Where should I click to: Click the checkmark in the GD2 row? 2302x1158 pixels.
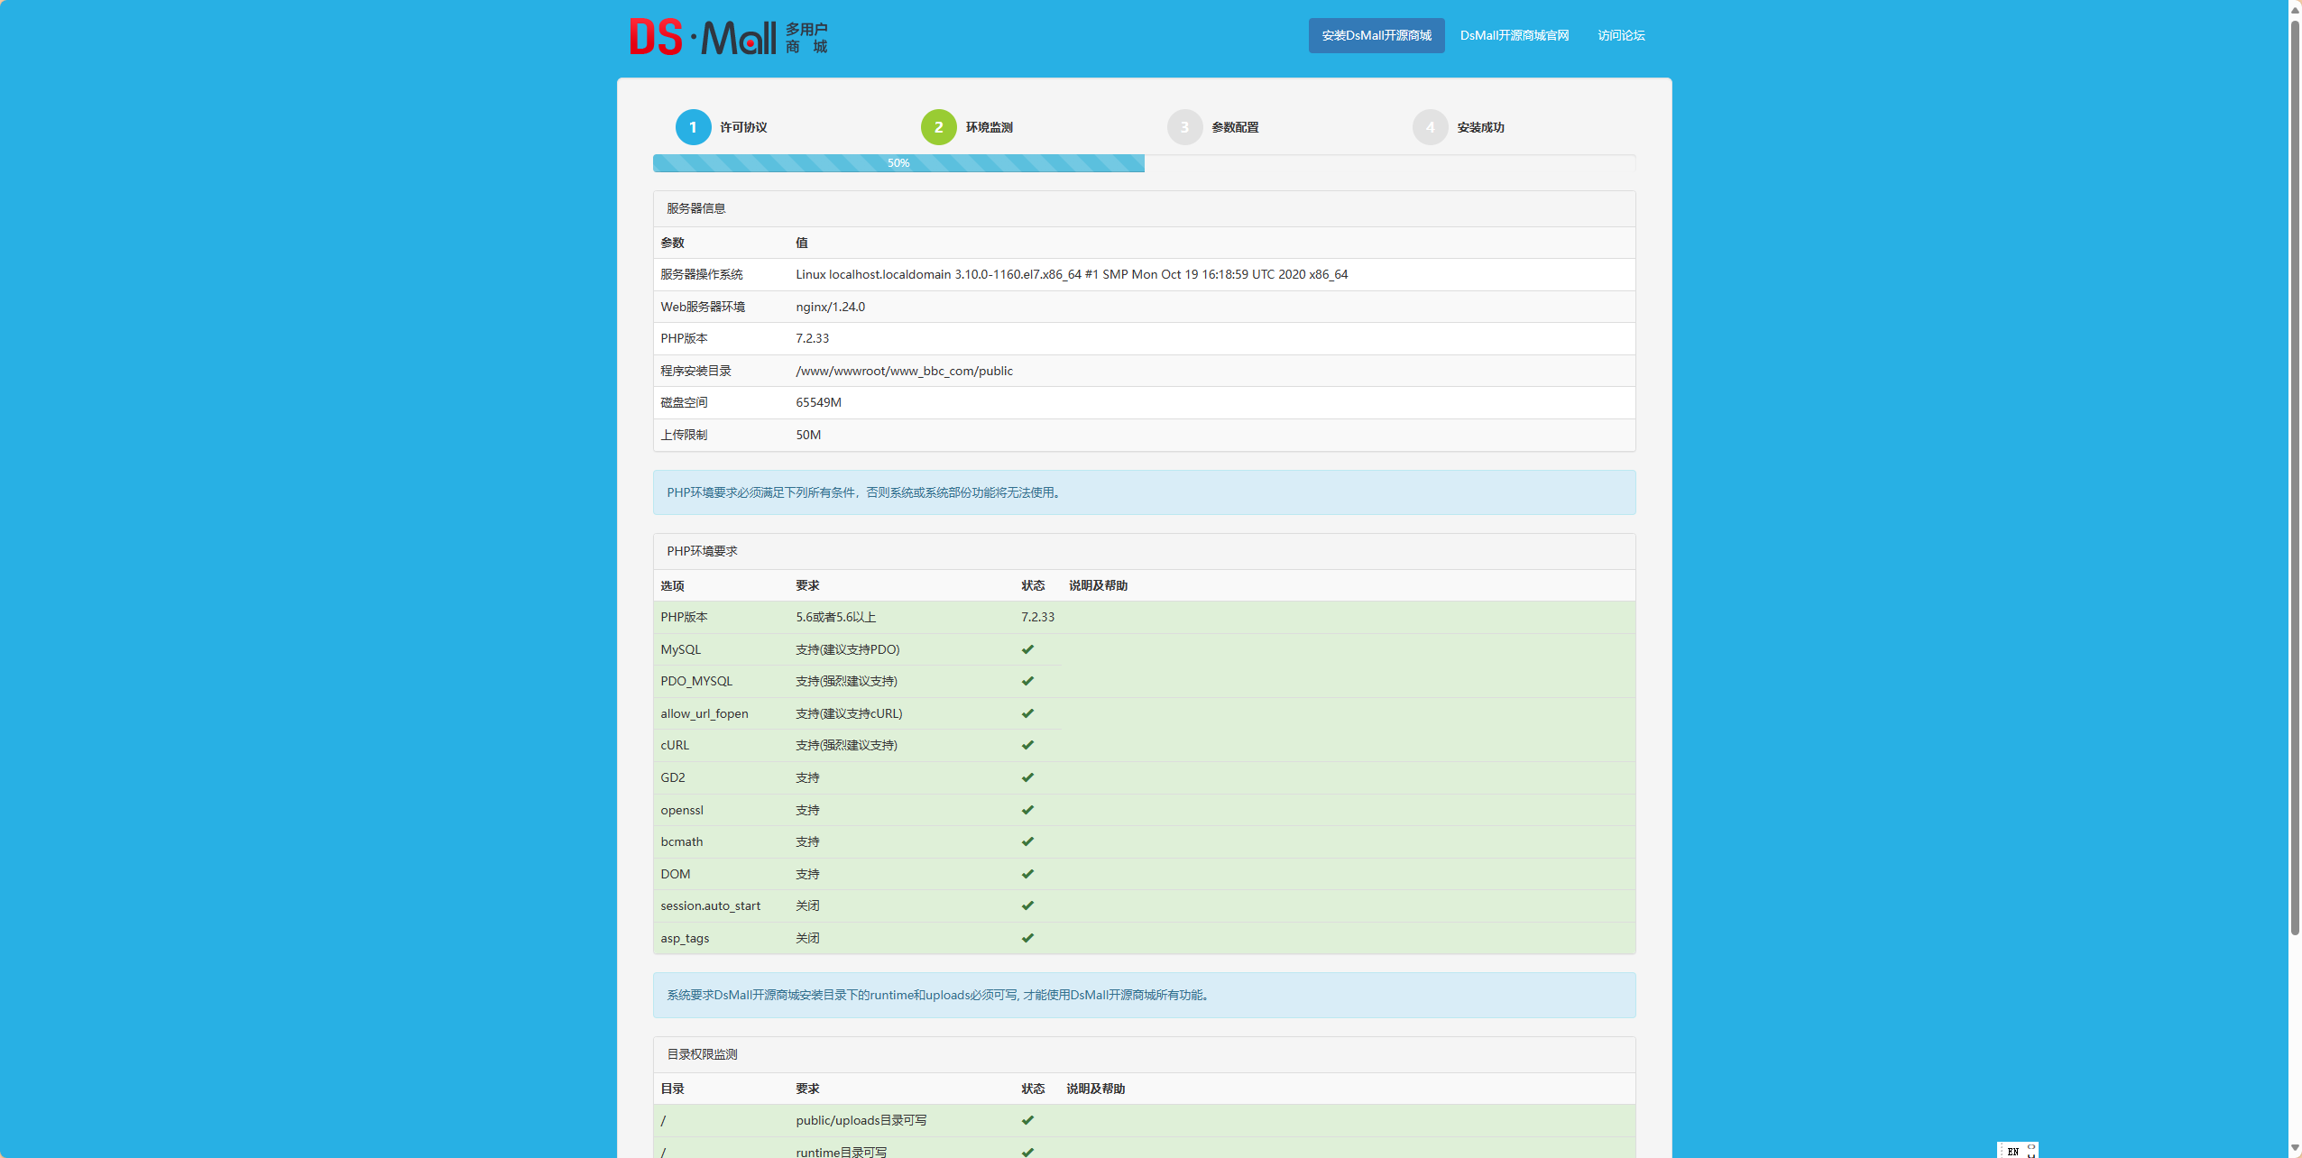pyautogui.click(x=1027, y=777)
